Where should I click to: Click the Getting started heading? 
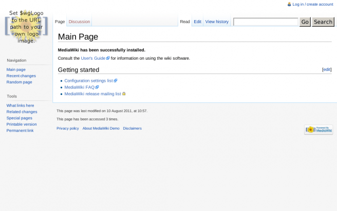(79, 70)
